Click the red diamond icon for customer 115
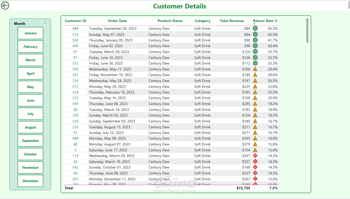 255,156
